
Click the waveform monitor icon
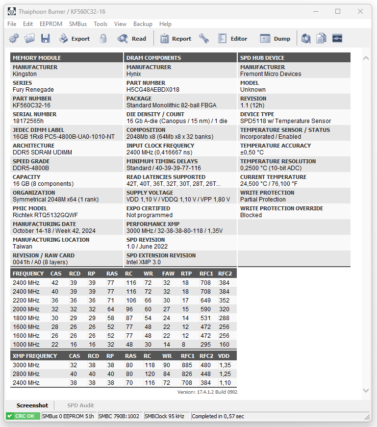click(x=337, y=38)
